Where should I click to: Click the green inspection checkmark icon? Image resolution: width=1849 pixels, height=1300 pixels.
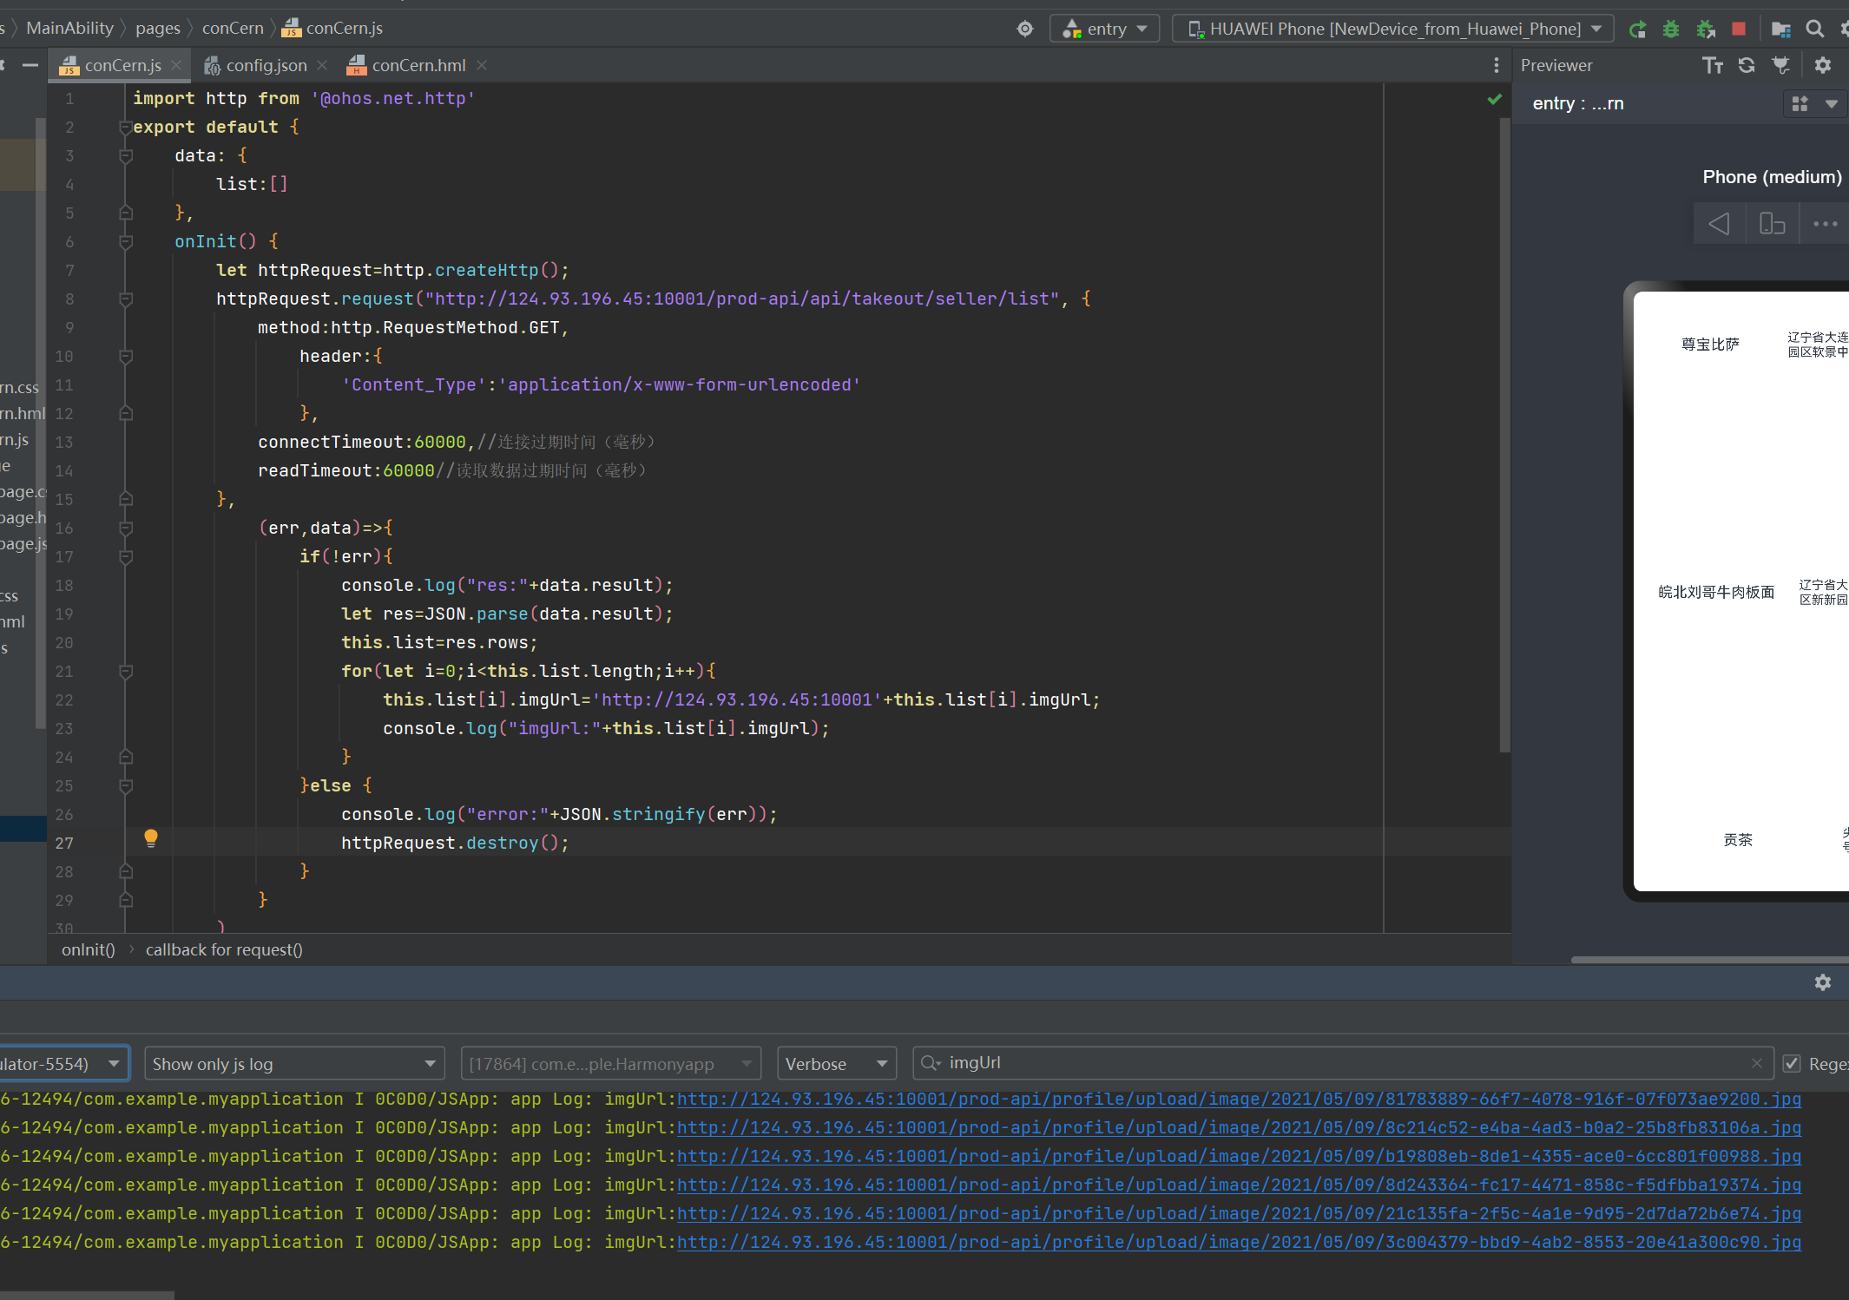[1494, 99]
